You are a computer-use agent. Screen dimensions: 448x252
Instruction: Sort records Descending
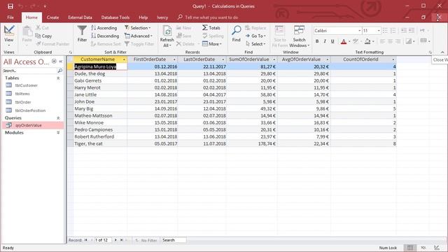point(105,36)
